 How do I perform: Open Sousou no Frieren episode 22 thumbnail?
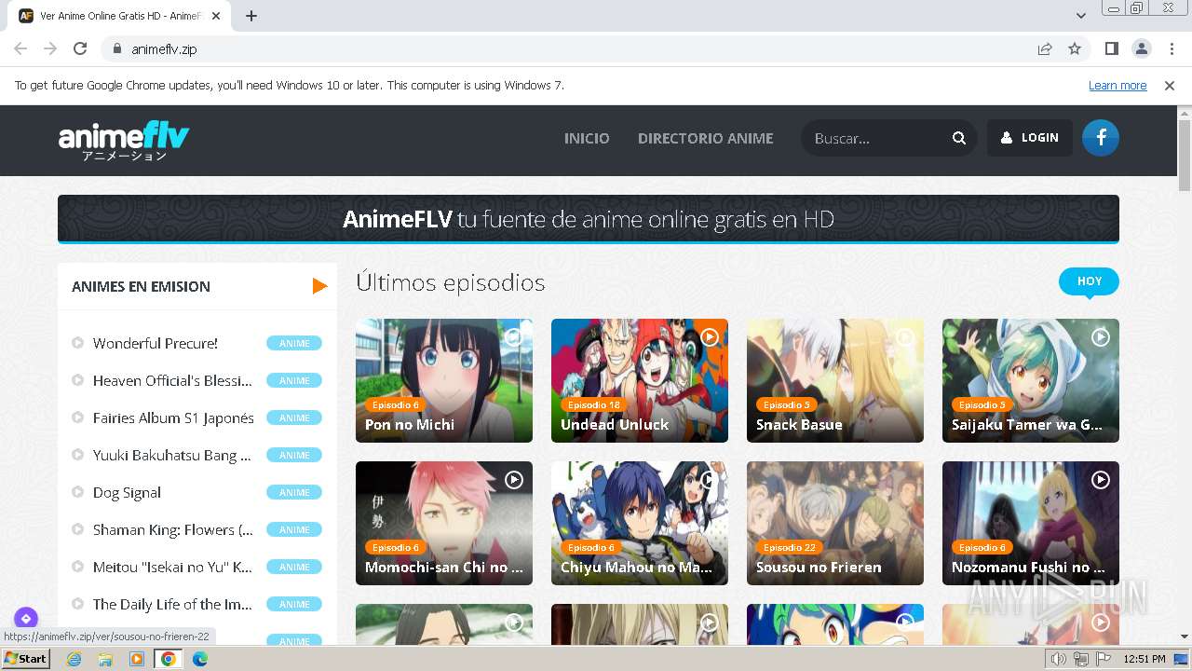pyautogui.click(x=835, y=523)
